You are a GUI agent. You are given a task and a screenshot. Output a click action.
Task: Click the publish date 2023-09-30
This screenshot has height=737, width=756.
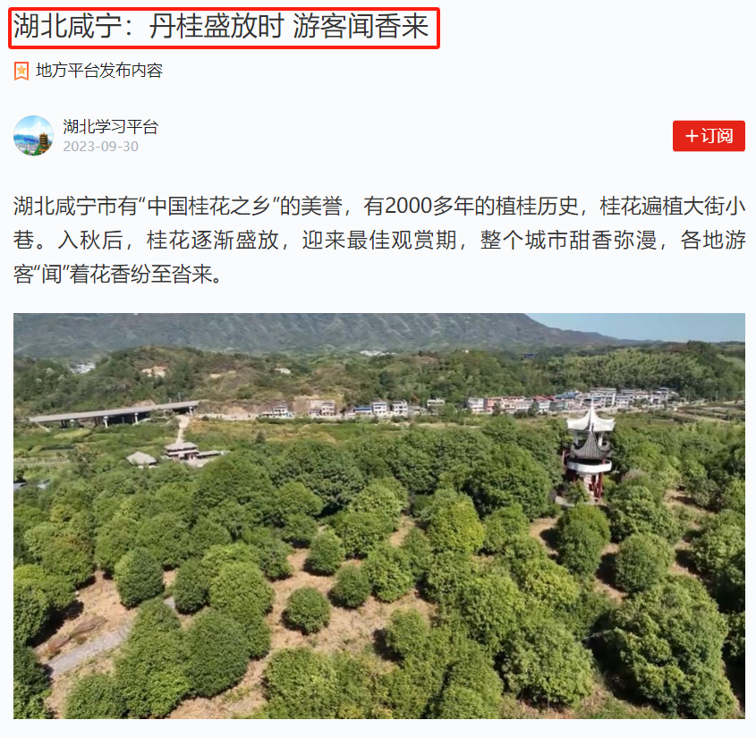pos(101,147)
